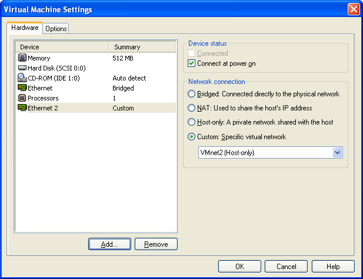Open the VMnet2 virtual network dropdown
The image size is (363, 279).
pyautogui.click(x=337, y=153)
